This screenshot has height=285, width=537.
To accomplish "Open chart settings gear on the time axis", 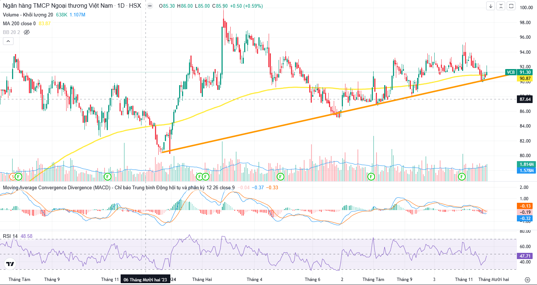I will pos(527,280).
